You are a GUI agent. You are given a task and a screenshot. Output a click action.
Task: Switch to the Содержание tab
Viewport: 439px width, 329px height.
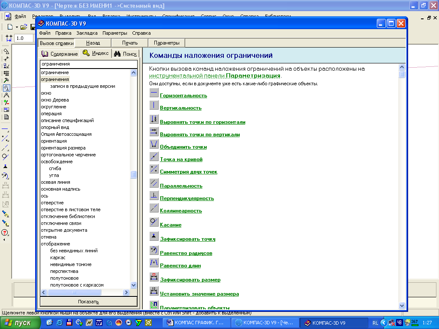[59, 54]
